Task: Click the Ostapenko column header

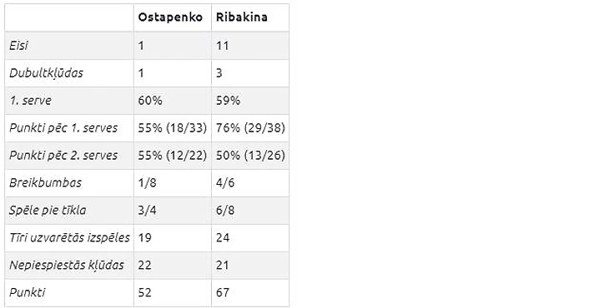Action: (170, 17)
